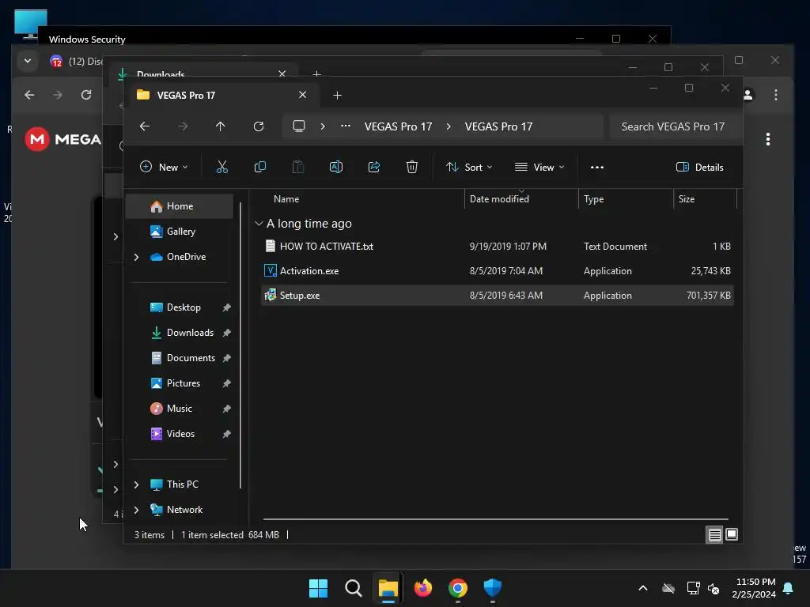The image size is (810, 607).
Task: Click the first VEGAS Pro 17 breadcrumb
Action: click(x=398, y=126)
